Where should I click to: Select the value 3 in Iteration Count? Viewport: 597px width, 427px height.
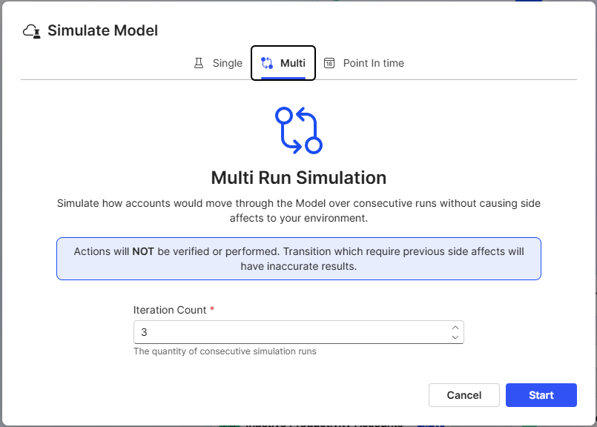click(144, 332)
